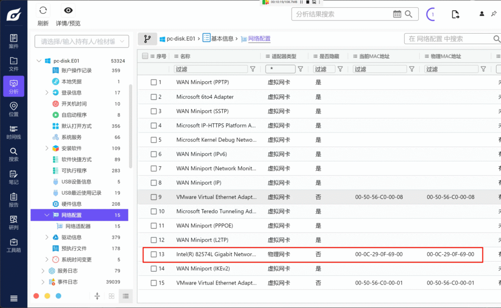Check the box for row 1 WAN Miniport (PPTP)
Screen dimensions: 501x308
pyautogui.click(x=154, y=82)
